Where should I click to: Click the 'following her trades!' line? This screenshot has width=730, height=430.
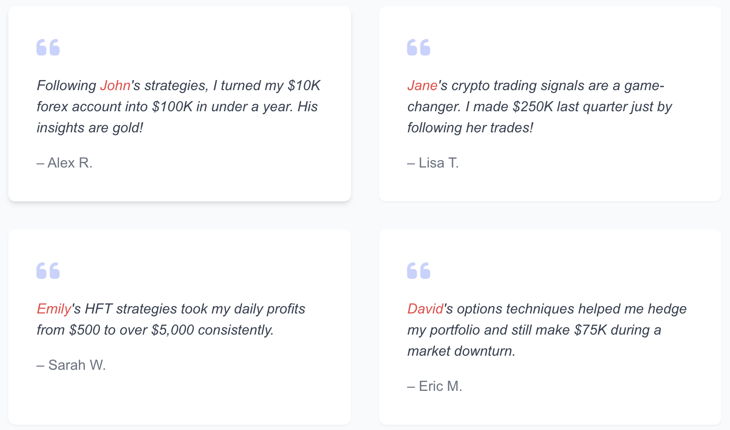pyautogui.click(x=470, y=128)
